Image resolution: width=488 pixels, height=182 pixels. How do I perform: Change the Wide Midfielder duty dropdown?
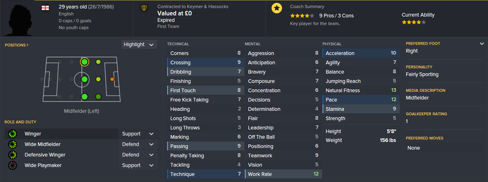(x=138, y=144)
